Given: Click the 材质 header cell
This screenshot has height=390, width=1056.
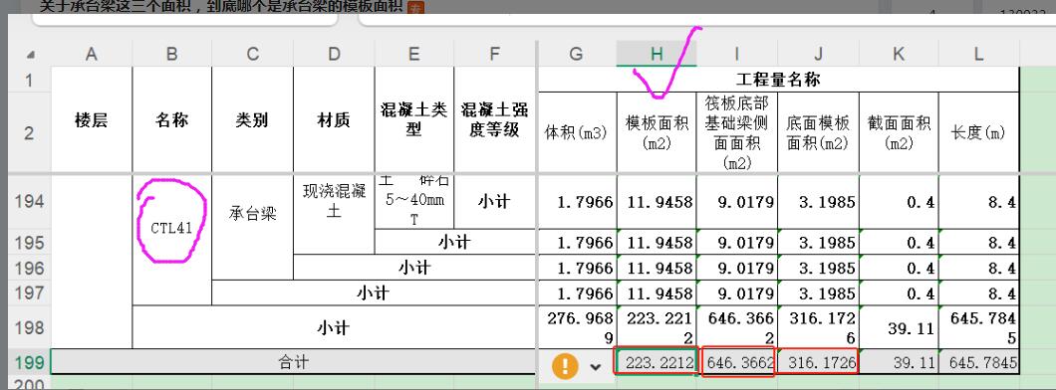Looking at the screenshot, I should tap(334, 120).
